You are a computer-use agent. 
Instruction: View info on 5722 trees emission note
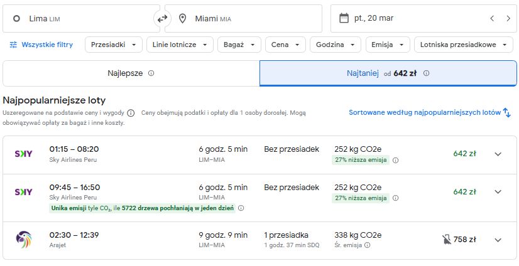pos(241,208)
